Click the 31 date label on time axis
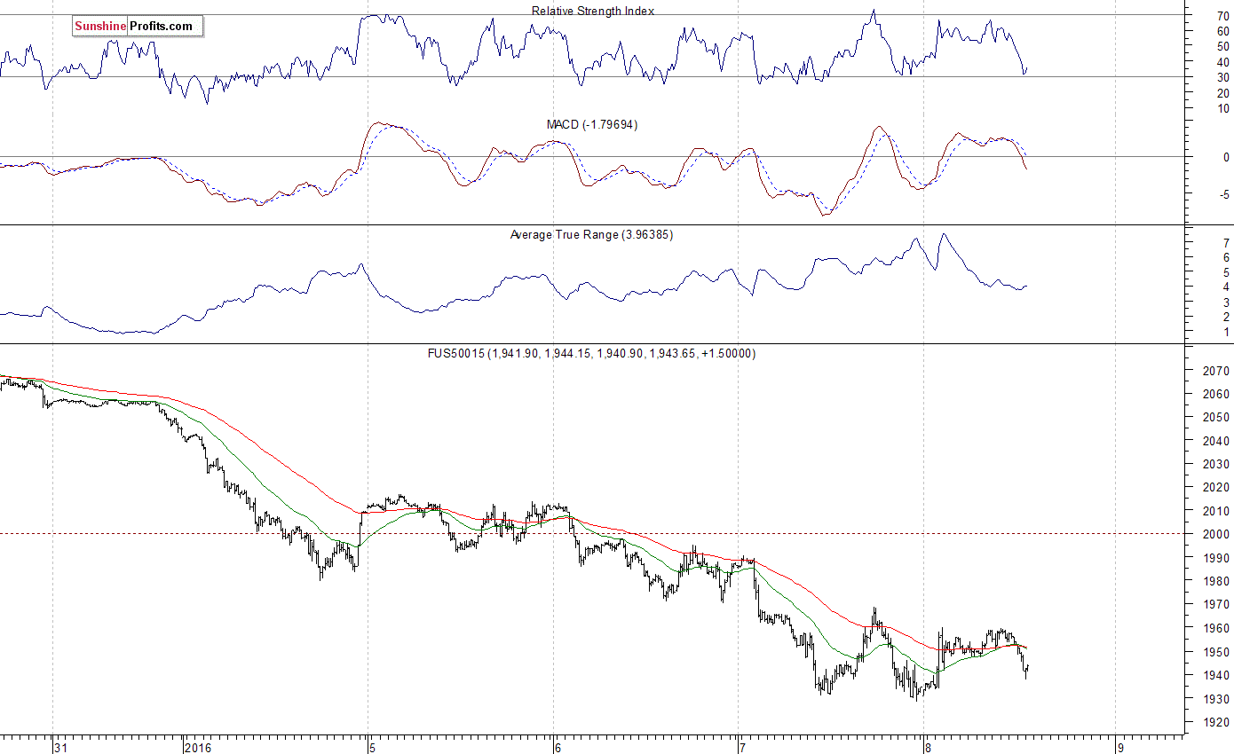Viewport: 1234px width, 754px height. pyautogui.click(x=61, y=747)
